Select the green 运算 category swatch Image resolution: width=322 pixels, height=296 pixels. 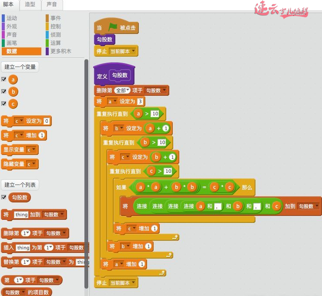click(x=47, y=43)
